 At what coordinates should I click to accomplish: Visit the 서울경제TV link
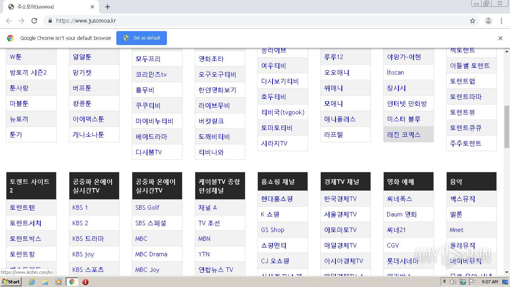coord(340,214)
